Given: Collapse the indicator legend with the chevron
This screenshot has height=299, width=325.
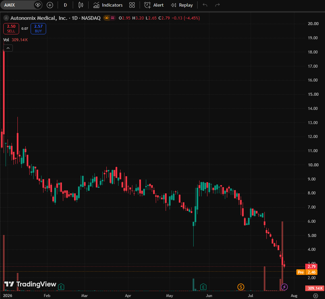Looking at the screenshot, I should pos(8,48).
